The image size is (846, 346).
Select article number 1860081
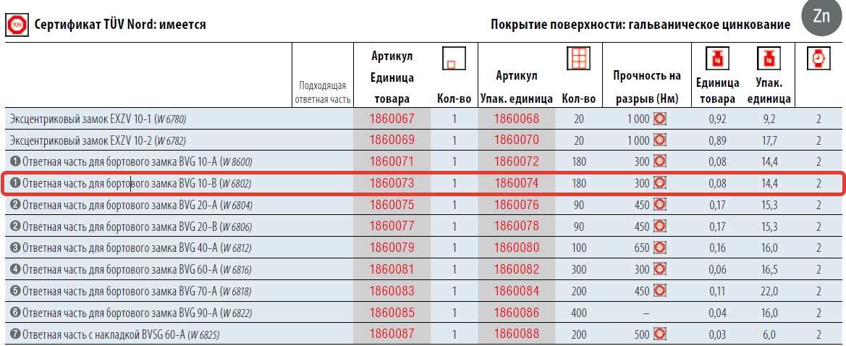click(392, 269)
